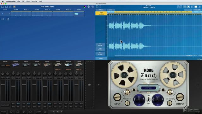
Task: Open the Edit menu
Action: tap(23, 1)
